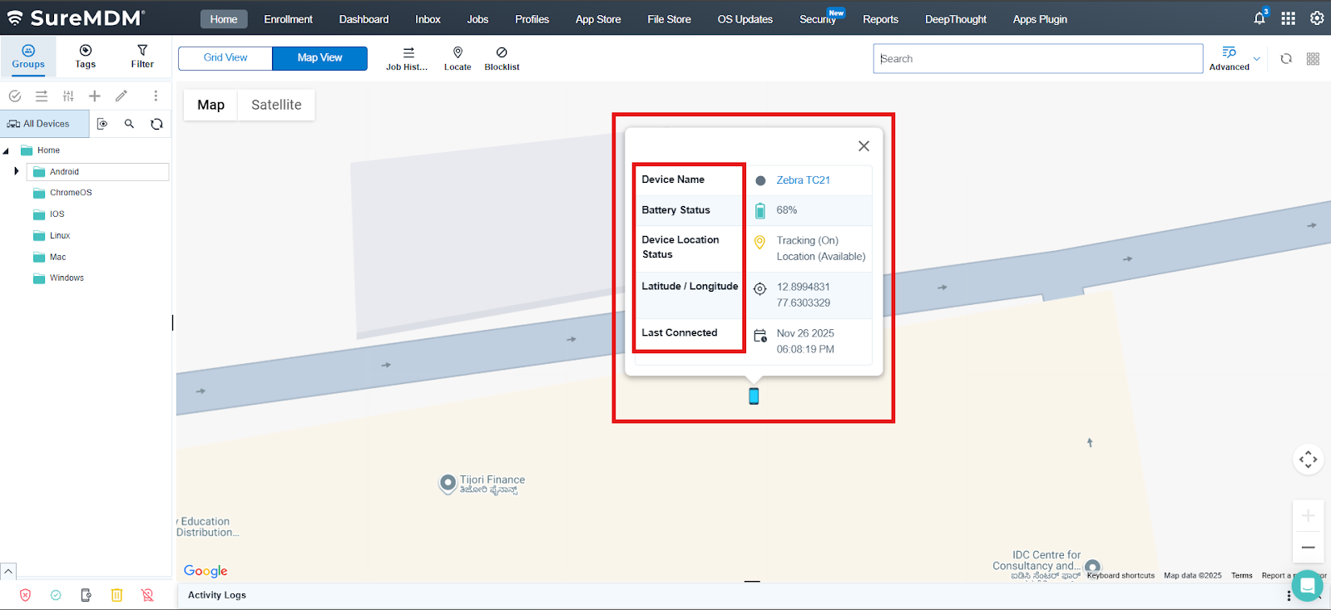Click the device Search field
Screen dimensions: 1331x610
pos(1037,59)
